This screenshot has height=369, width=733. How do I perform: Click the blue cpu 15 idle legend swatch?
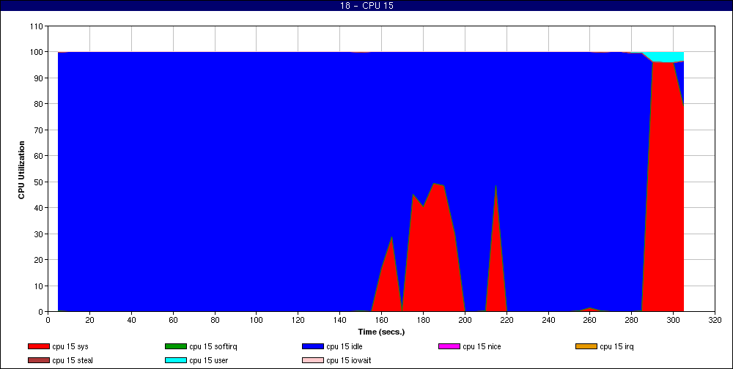click(x=313, y=346)
